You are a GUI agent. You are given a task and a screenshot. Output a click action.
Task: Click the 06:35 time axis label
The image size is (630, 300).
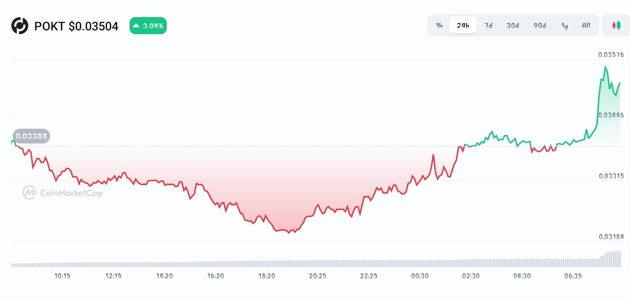pos(573,276)
